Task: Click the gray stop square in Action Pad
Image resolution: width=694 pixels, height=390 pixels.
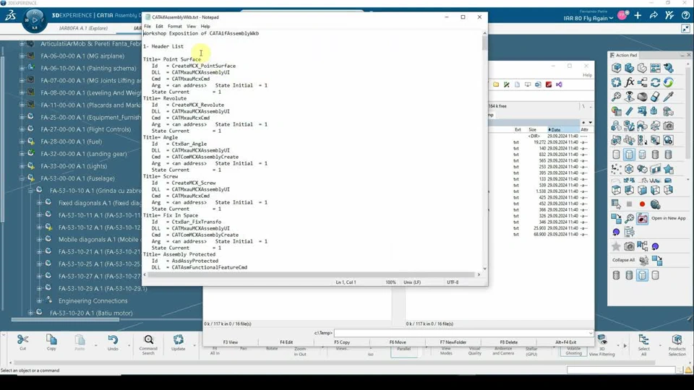Action: 630,204
